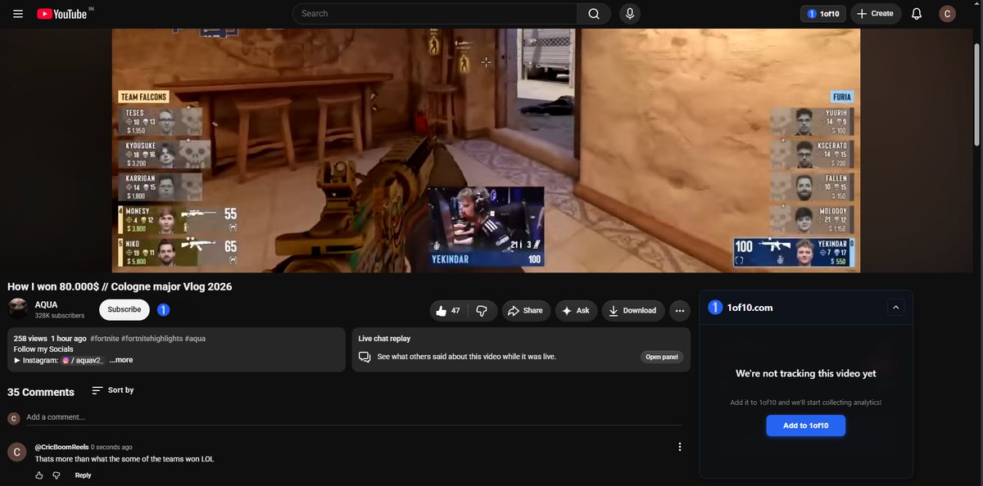983x486 pixels.
Task: Click live chat replay message icon
Action: click(x=365, y=357)
